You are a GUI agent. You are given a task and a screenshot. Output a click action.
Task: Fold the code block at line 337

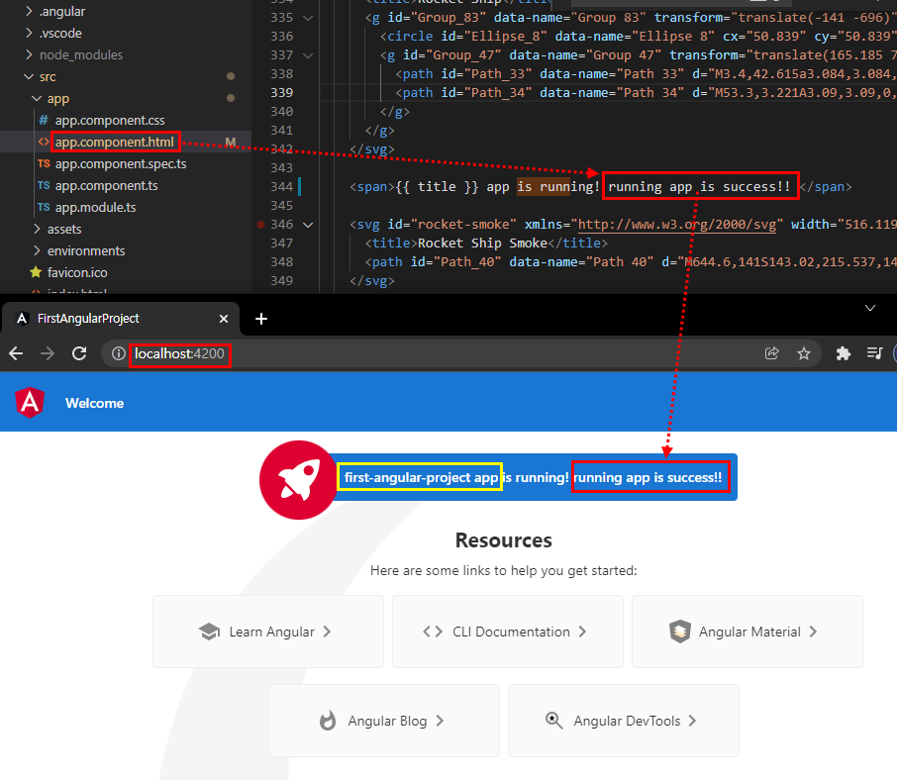[x=308, y=55]
